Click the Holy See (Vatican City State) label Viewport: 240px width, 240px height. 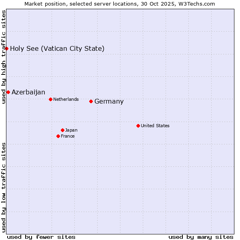(x=57, y=49)
